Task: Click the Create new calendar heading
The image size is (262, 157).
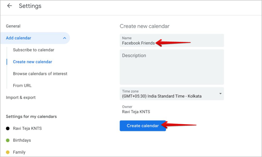Action: point(145,26)
